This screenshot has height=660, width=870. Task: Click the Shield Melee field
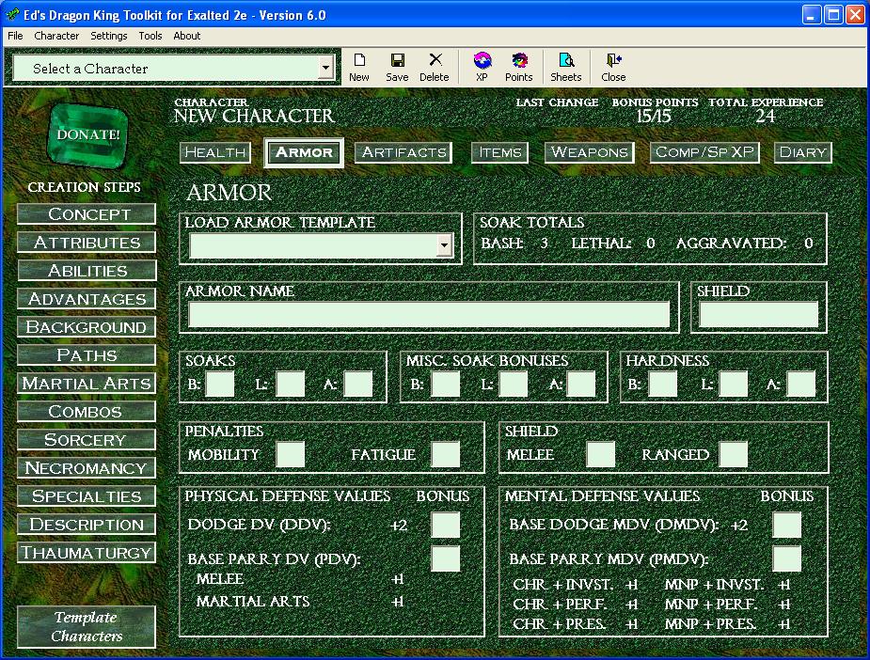(601, 455)
